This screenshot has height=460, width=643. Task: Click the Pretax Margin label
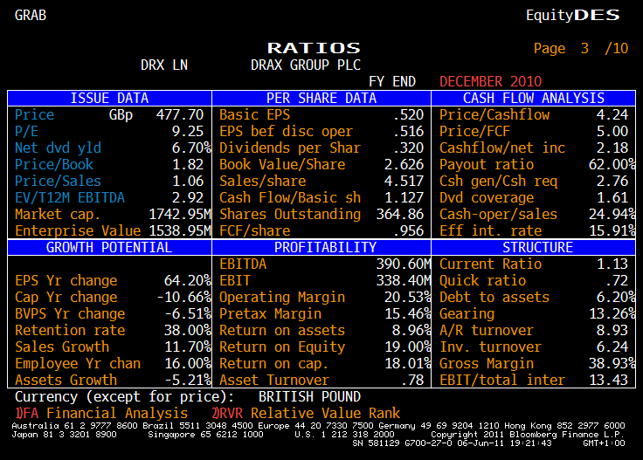[x=270, y=313]
